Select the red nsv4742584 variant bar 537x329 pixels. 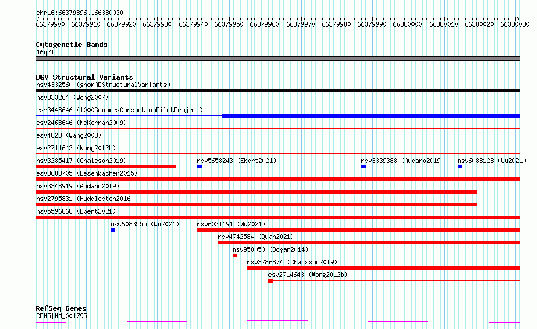click(369, 243)
